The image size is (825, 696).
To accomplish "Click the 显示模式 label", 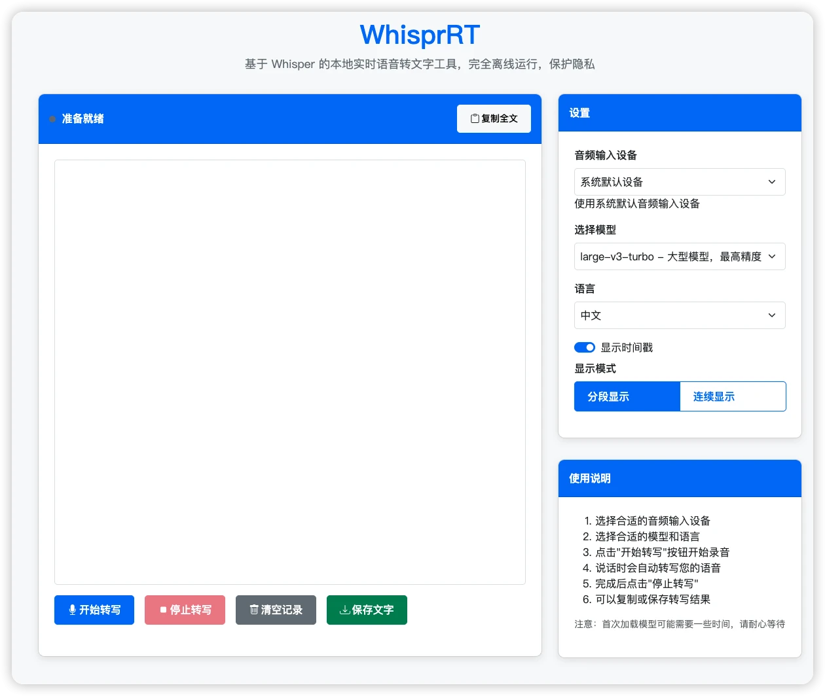I will tap(595, 368).
